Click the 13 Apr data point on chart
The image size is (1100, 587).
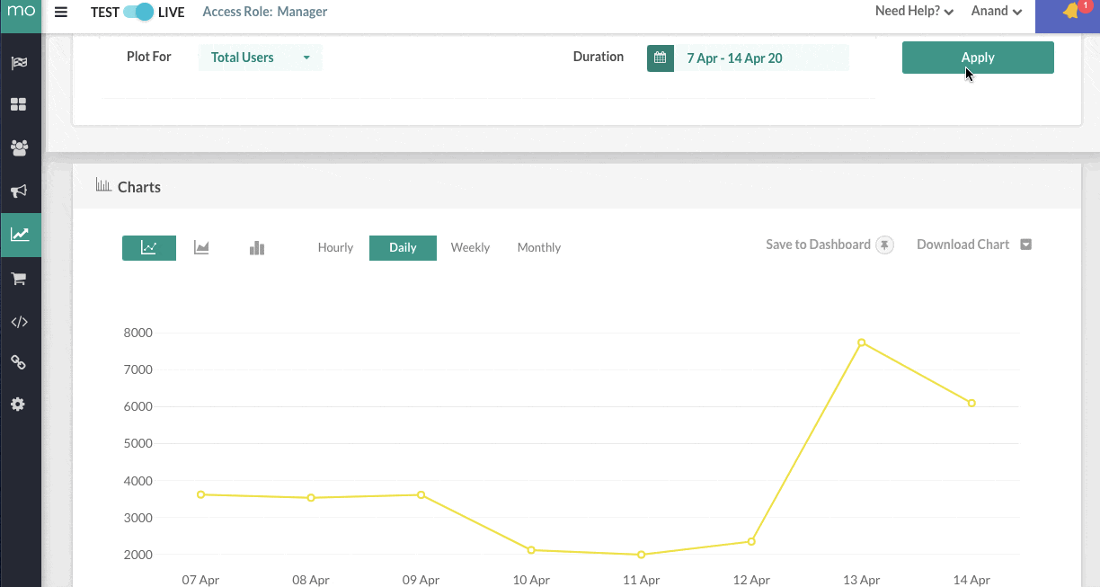click(861, 342)
